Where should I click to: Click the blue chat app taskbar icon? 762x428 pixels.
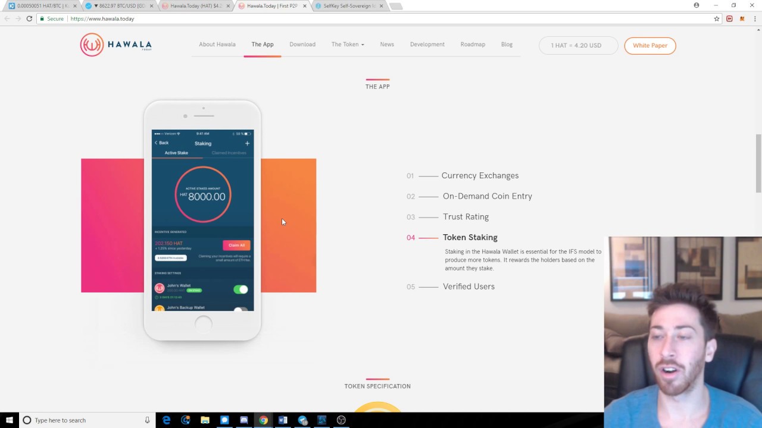click(x=224, y=420)
